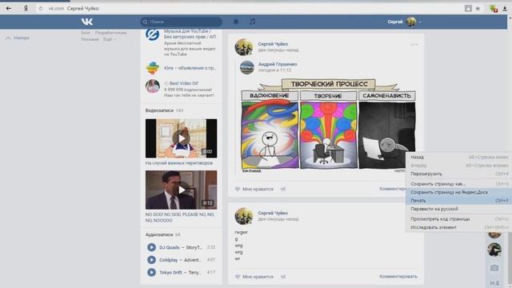Open the music note player icon
This screenshot has width=512, height=288.
point(253,22)
